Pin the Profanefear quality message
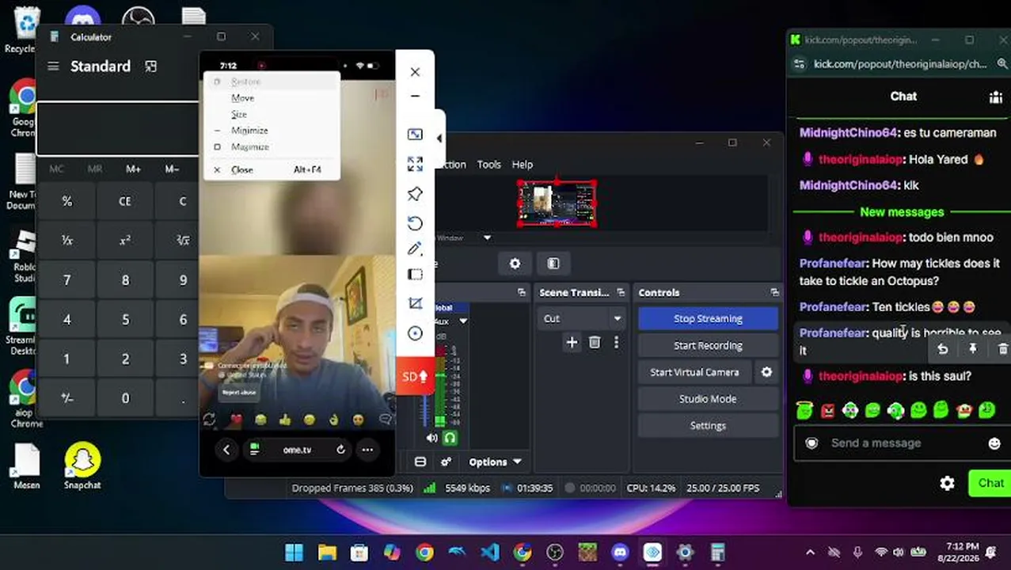The width and height of the screenshot is (1011, 570). 973,349
